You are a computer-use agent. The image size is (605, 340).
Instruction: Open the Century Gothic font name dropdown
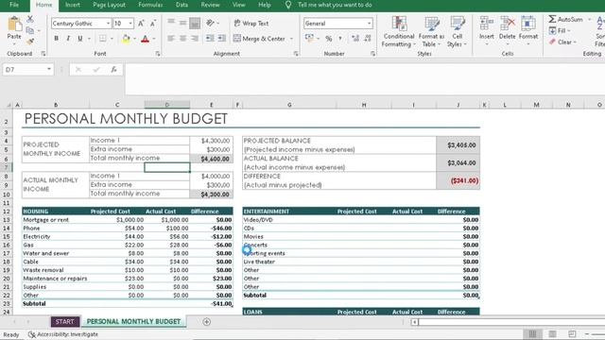[108, 24]
